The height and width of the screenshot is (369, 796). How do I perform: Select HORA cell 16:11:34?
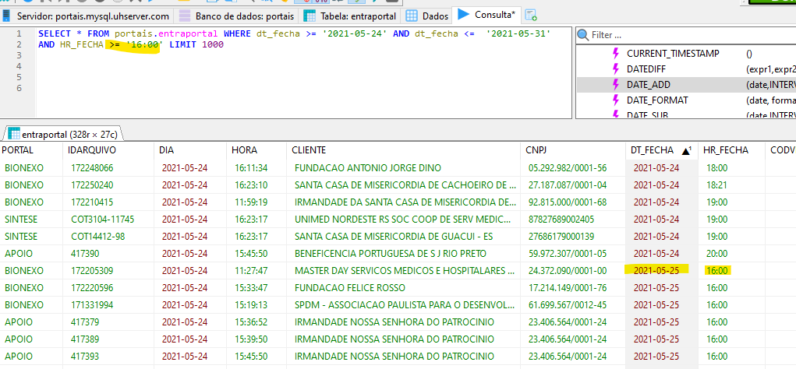click(257, 168)
